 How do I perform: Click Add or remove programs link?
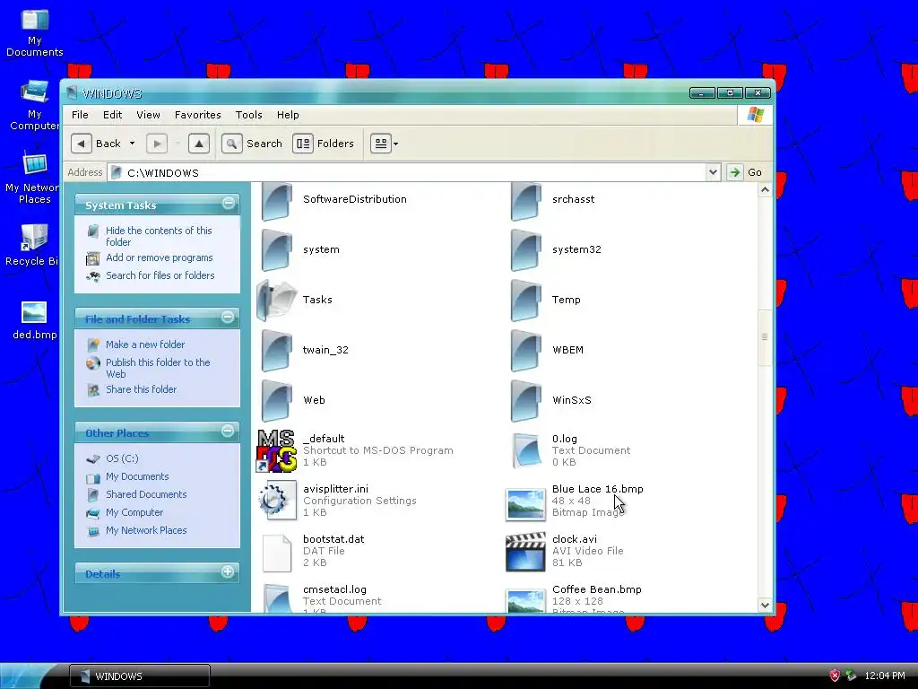(160, 257)
